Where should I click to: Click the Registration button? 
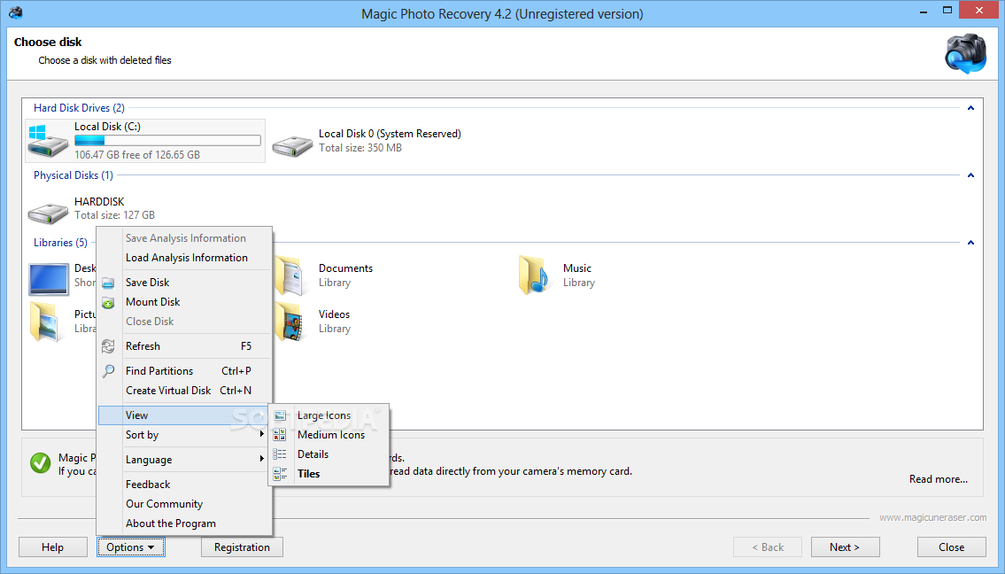tap(242, 547)
